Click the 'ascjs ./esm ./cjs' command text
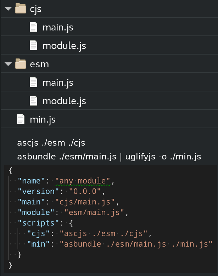The height and width of the screenshot is (276, 218). point(51,143)
